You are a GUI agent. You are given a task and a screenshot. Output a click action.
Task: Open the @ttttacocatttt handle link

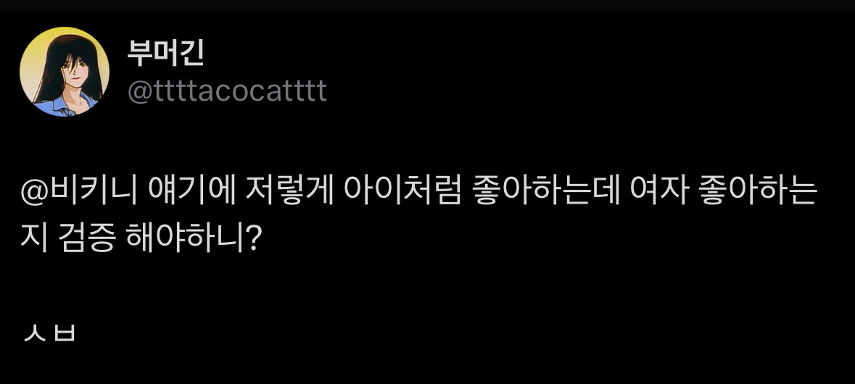[x=227, y=91]
